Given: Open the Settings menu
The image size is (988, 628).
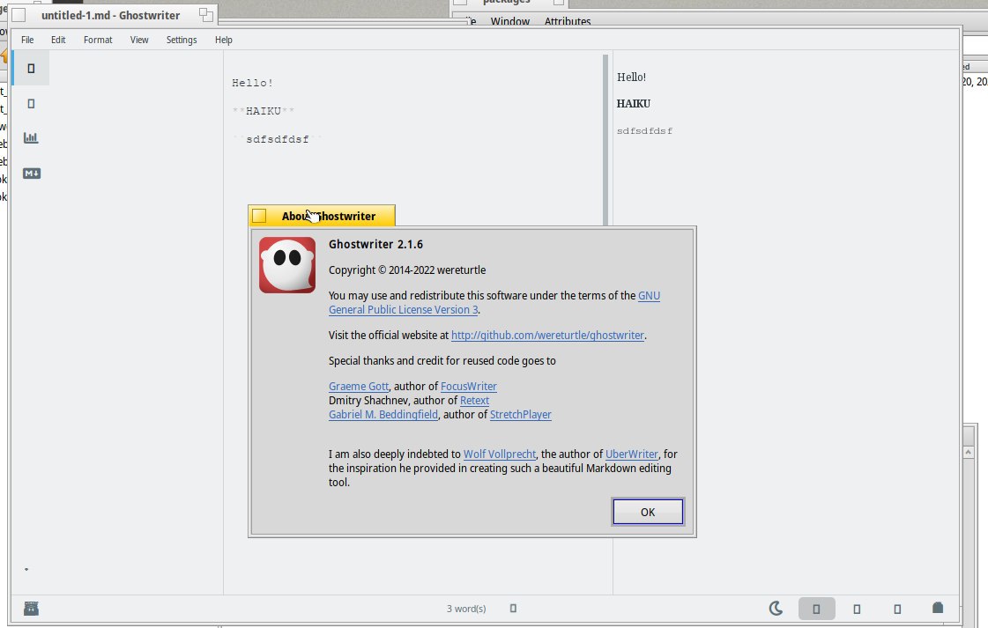Looking at the screenshot, I should click(x=181, y=40).
